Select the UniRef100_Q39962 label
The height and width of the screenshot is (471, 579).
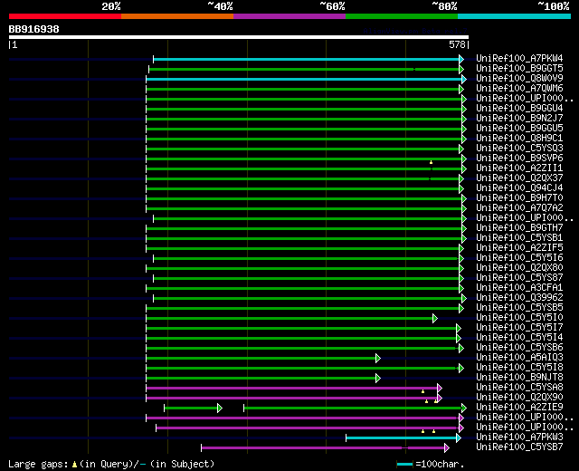tap(519, 297)
